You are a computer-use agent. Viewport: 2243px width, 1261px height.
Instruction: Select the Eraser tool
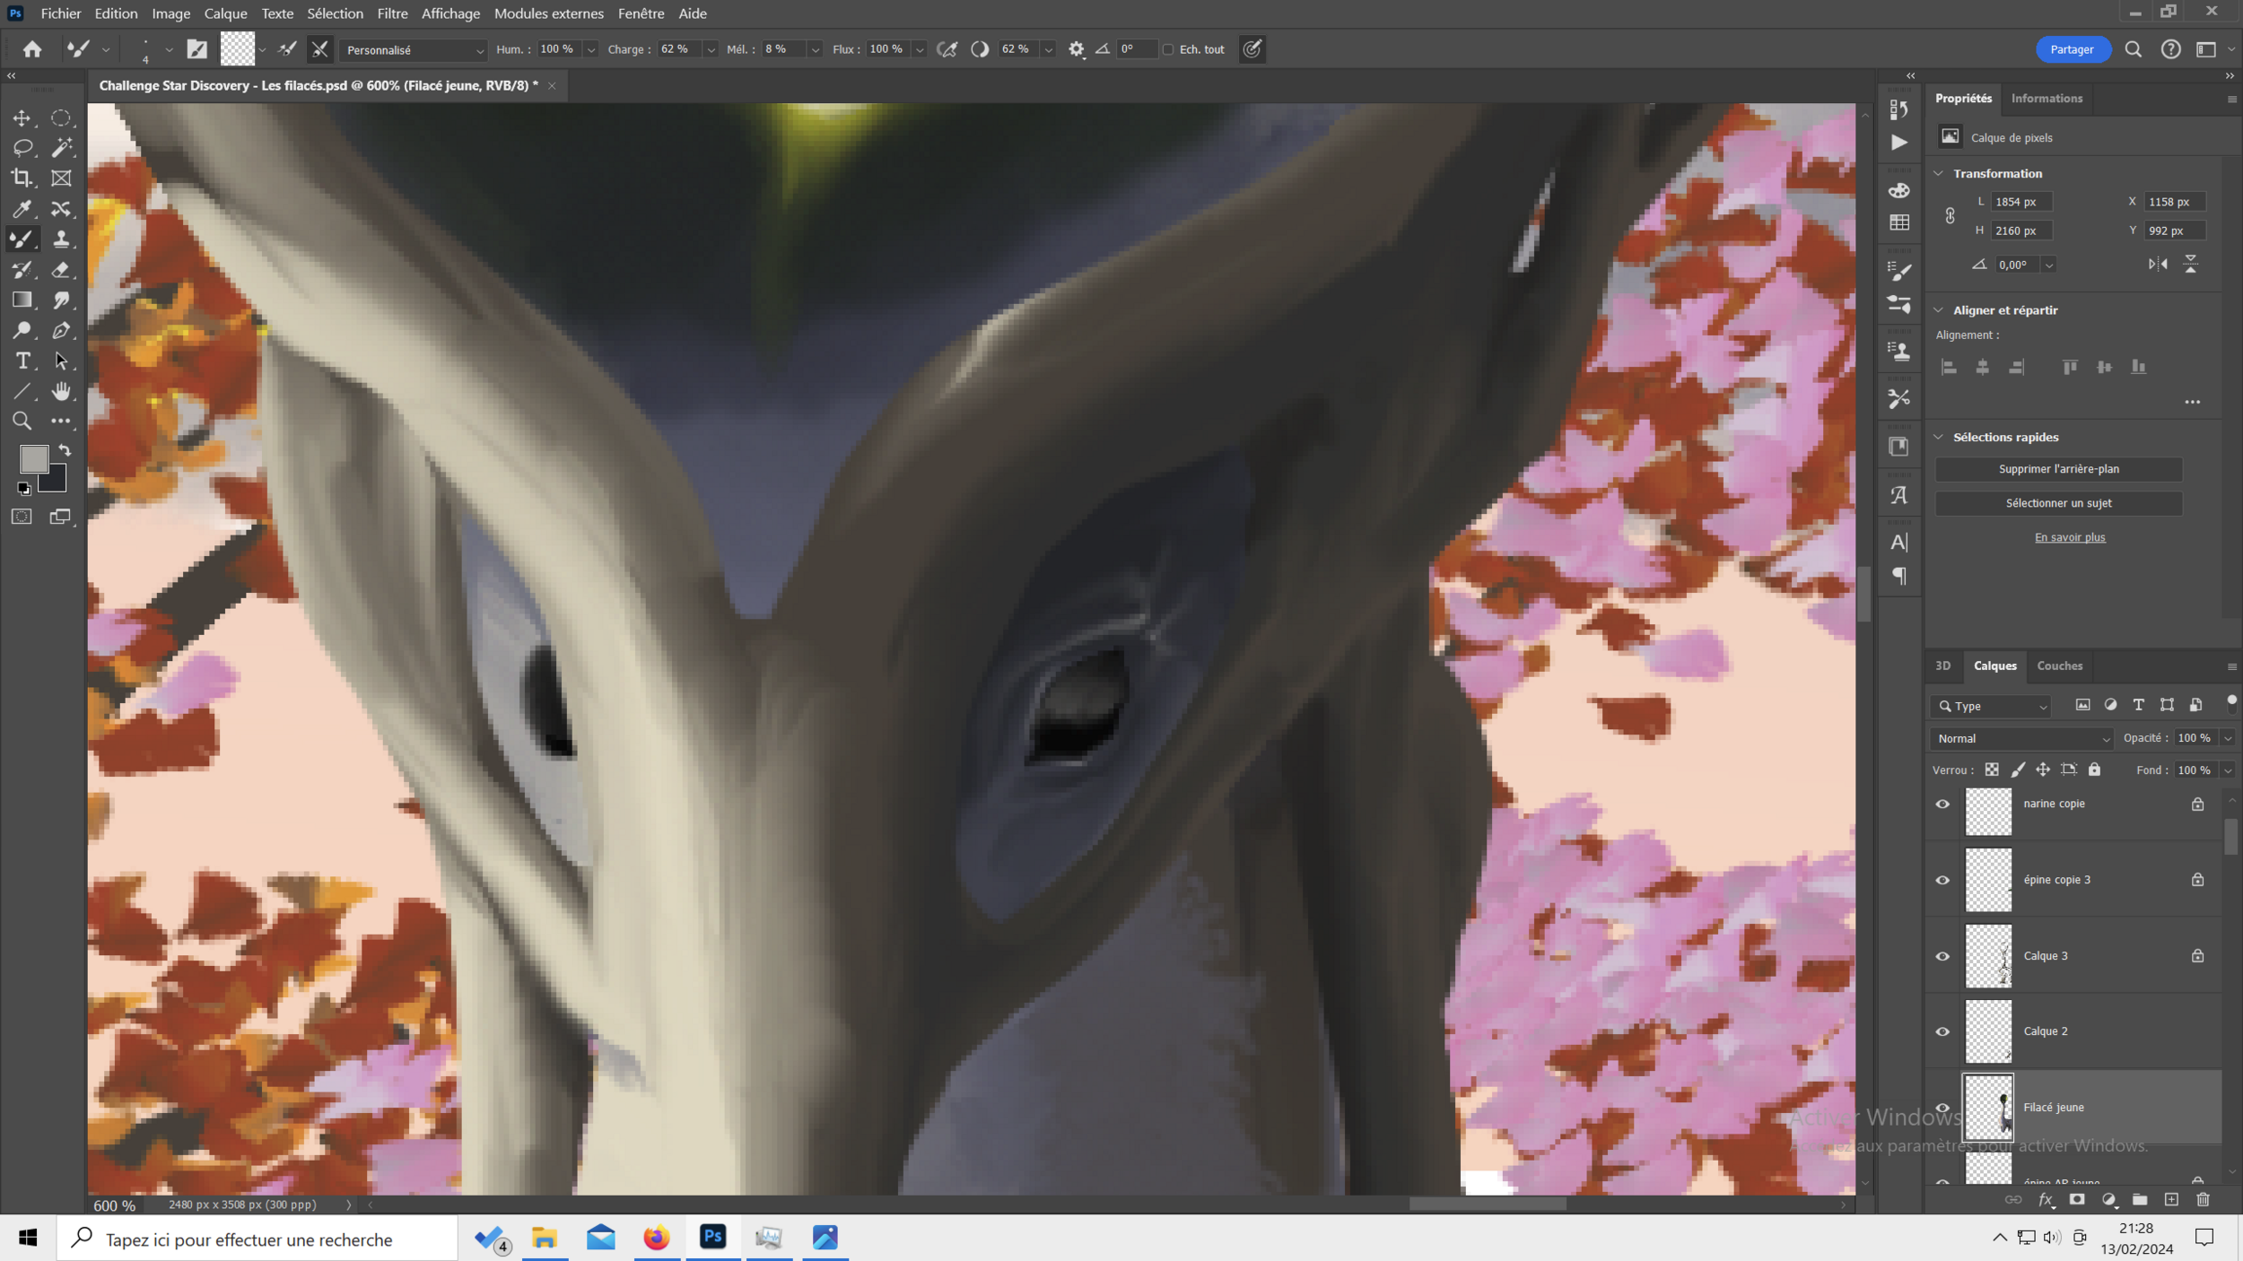[x=61, y=270]
